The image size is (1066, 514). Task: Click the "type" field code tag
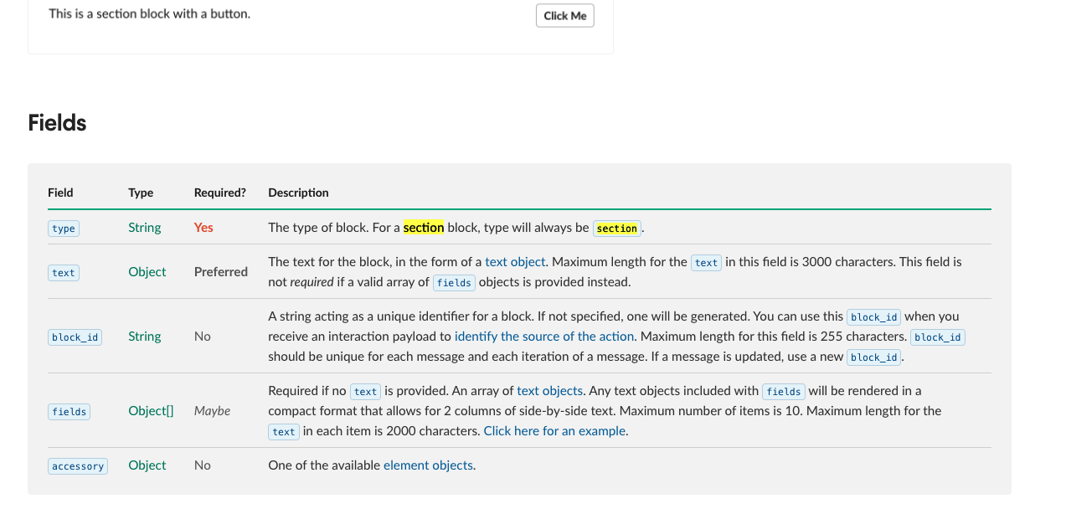click(x=64, y=229)
